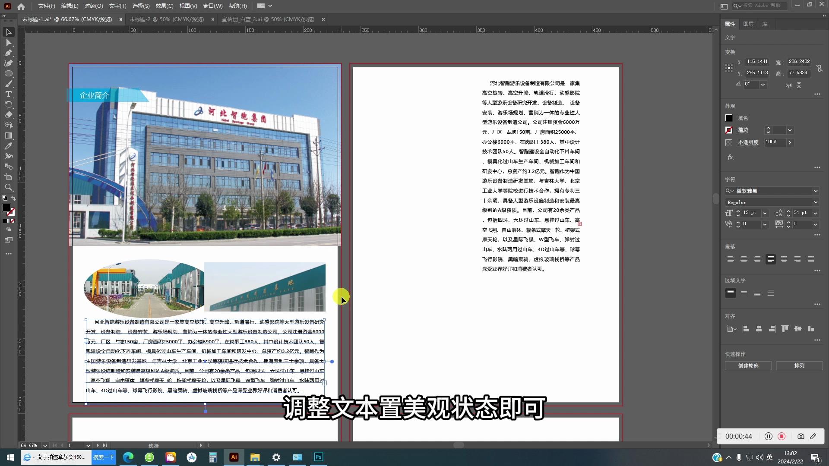Open the 窗口(W) menu
The height and width of the screenshot is (466, 829).
(x=213, y=6)
